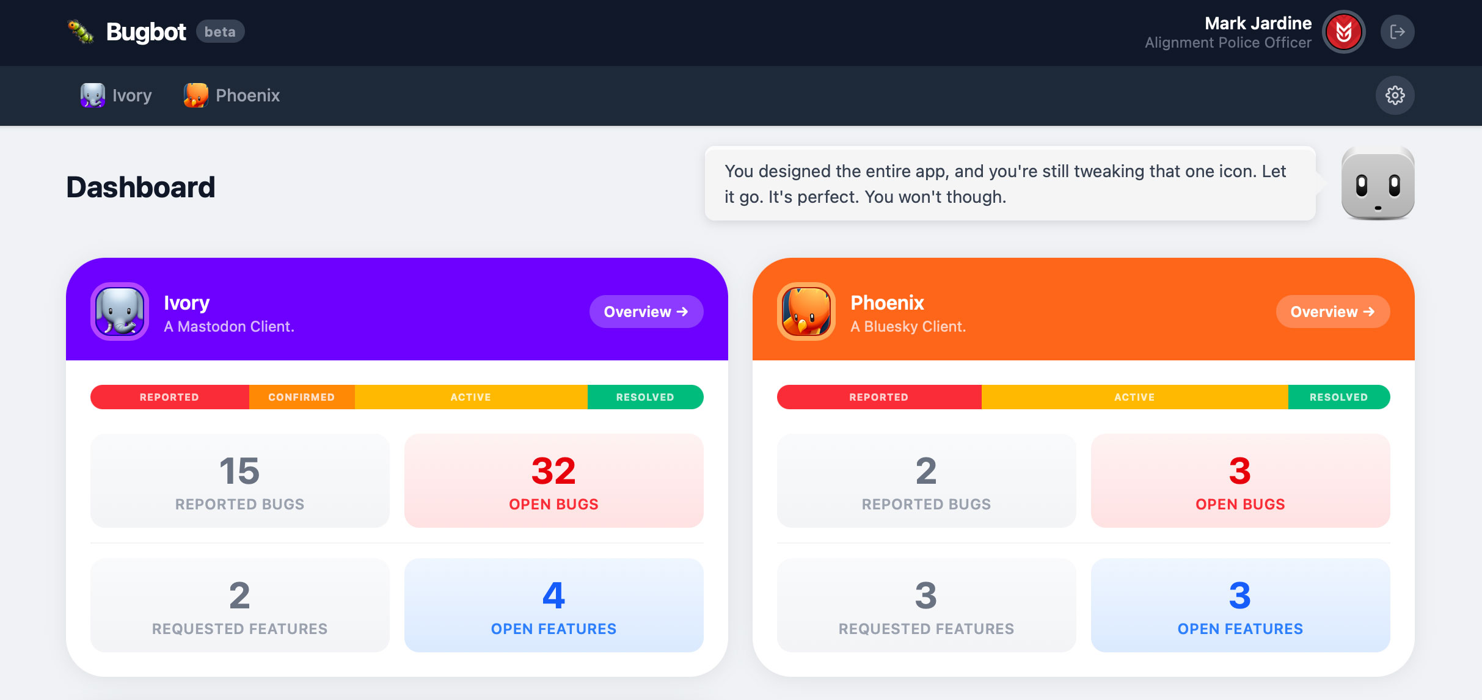Viewport: 1482px width, 700px height.
Task: Open settings with the gear icon
Action: 1395,95
